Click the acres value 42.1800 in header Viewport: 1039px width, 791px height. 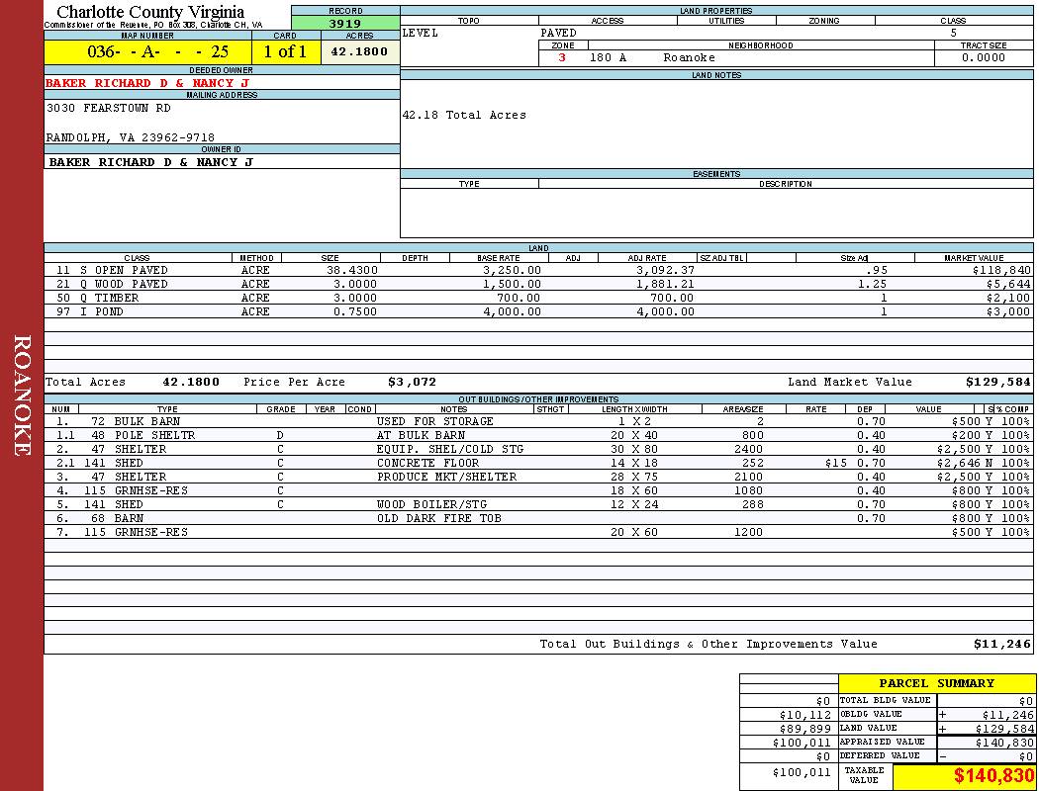click(359, 52)
